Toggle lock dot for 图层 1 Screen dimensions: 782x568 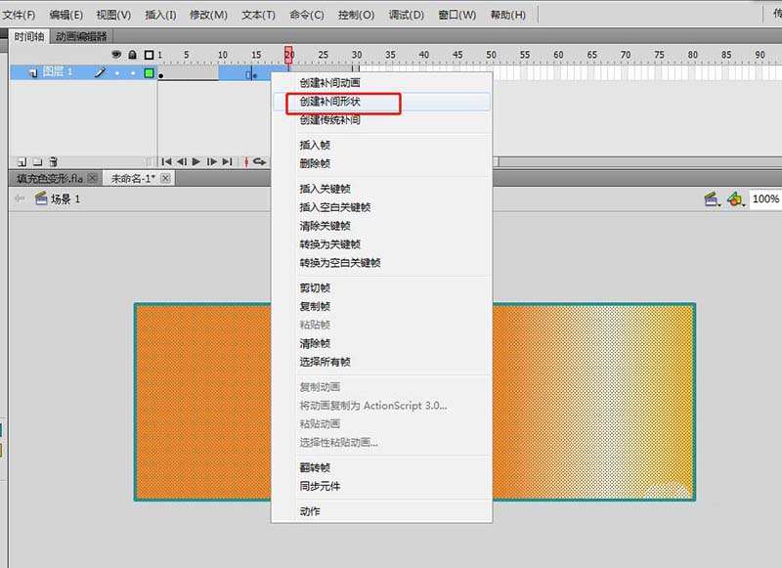pos(132,72)
